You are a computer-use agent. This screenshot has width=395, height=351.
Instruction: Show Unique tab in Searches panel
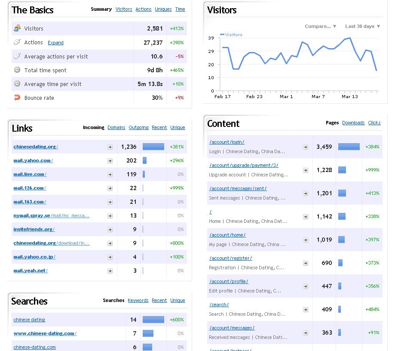click(178, 300)
